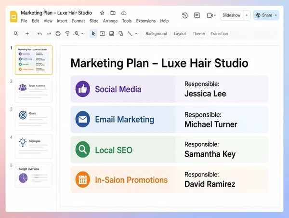The height and width of the screenshot is (218, 289).
Task: Start the Slideshow
Action: point(232,15)
